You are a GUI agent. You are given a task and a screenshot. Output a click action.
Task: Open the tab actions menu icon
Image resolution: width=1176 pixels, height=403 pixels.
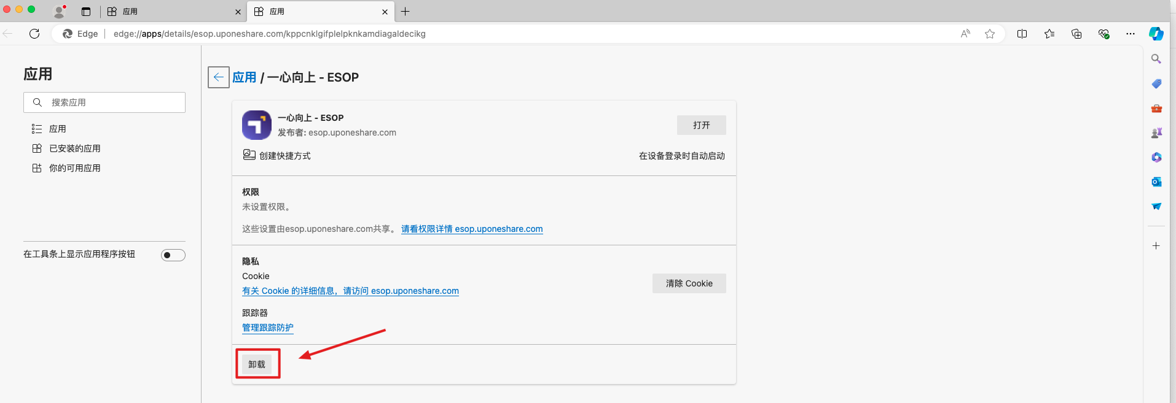[86, 12]
